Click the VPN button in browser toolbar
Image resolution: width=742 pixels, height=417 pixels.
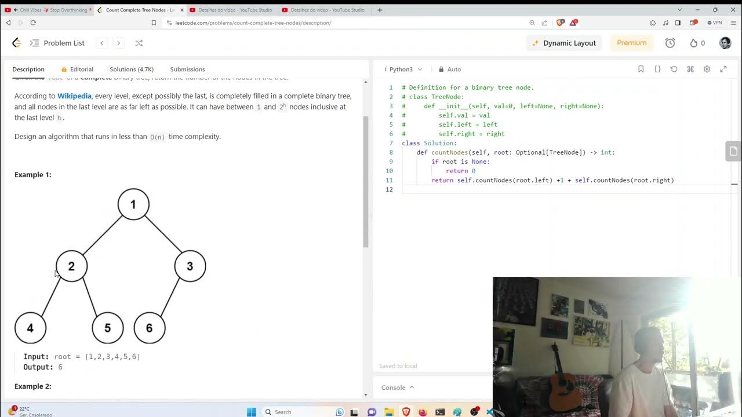[715, 23]
